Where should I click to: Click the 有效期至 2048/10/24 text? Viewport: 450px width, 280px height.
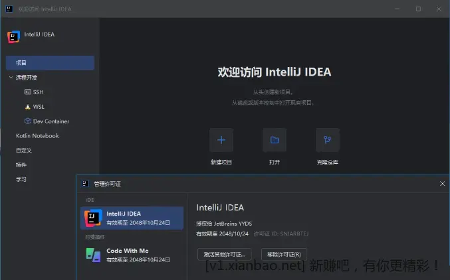222,234
